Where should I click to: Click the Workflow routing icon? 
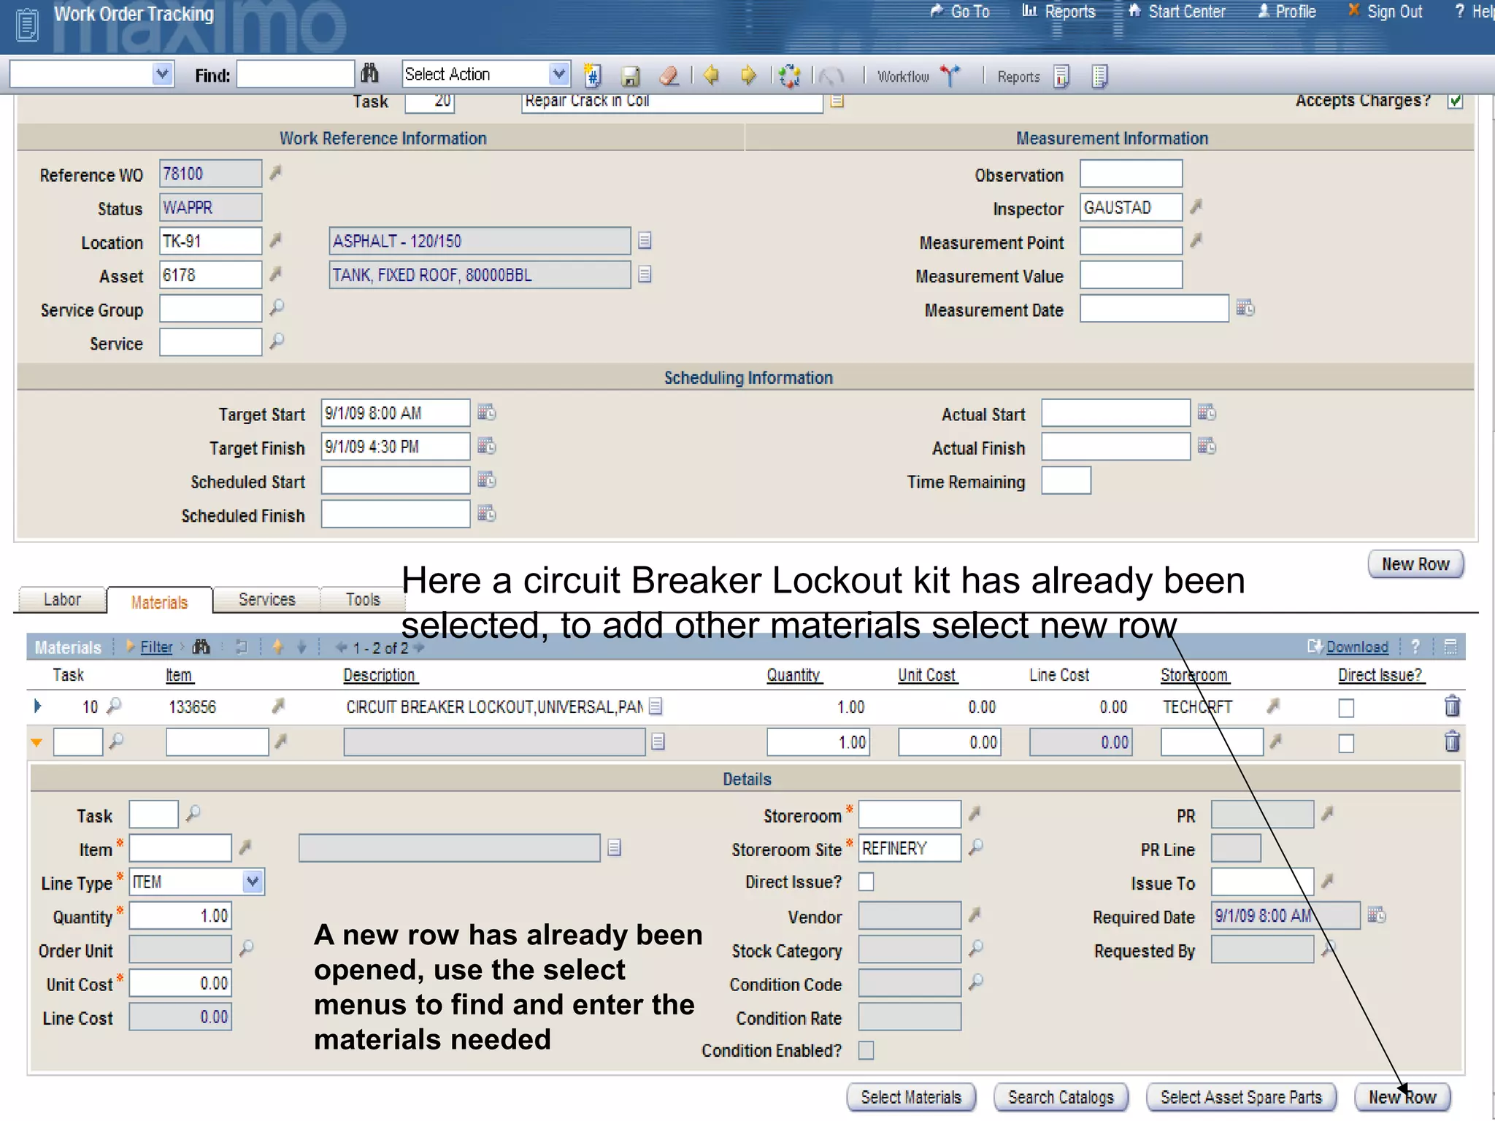point(950,75)
